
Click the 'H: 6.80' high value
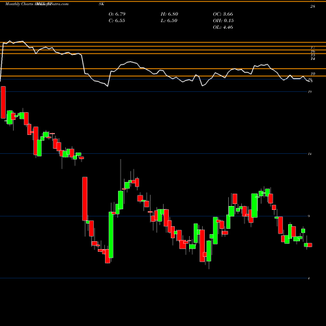coord(170,14)
